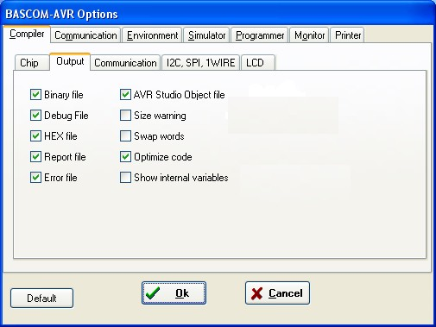
Task: Select the Output sub-tab
Action: (70, 61)
